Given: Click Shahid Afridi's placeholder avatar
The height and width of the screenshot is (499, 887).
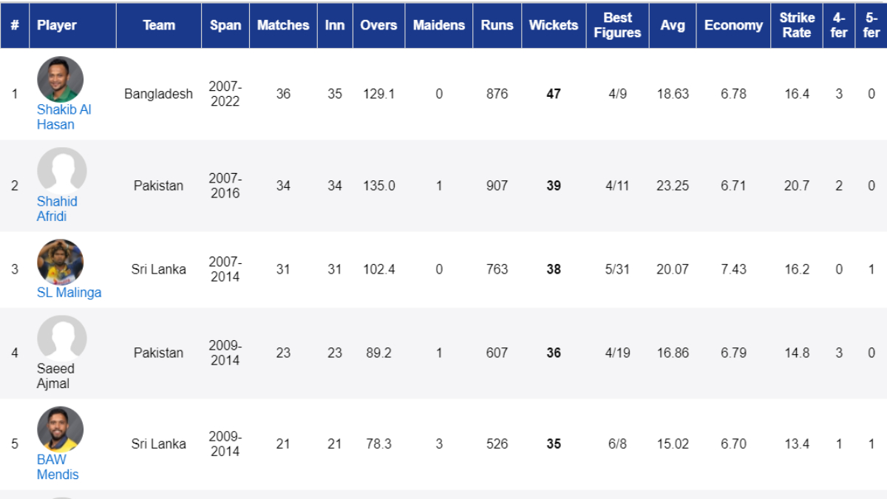Looking at the screenshot, I should [x=61, y=171].
